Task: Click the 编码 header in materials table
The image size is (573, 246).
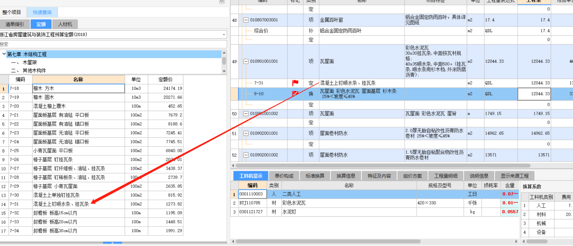Action: click(253, 185)
